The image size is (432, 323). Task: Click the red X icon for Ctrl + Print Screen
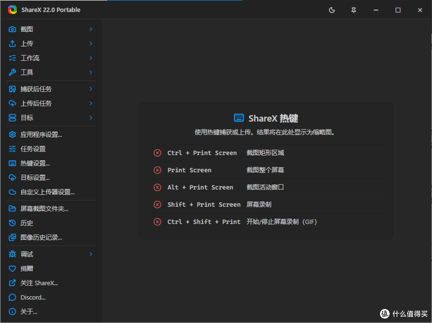(x=157, y=153)
